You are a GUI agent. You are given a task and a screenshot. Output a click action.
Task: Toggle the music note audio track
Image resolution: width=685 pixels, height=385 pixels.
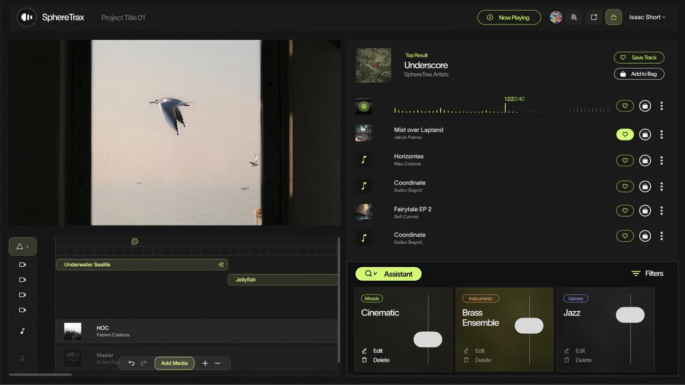(x=22, y=331)
